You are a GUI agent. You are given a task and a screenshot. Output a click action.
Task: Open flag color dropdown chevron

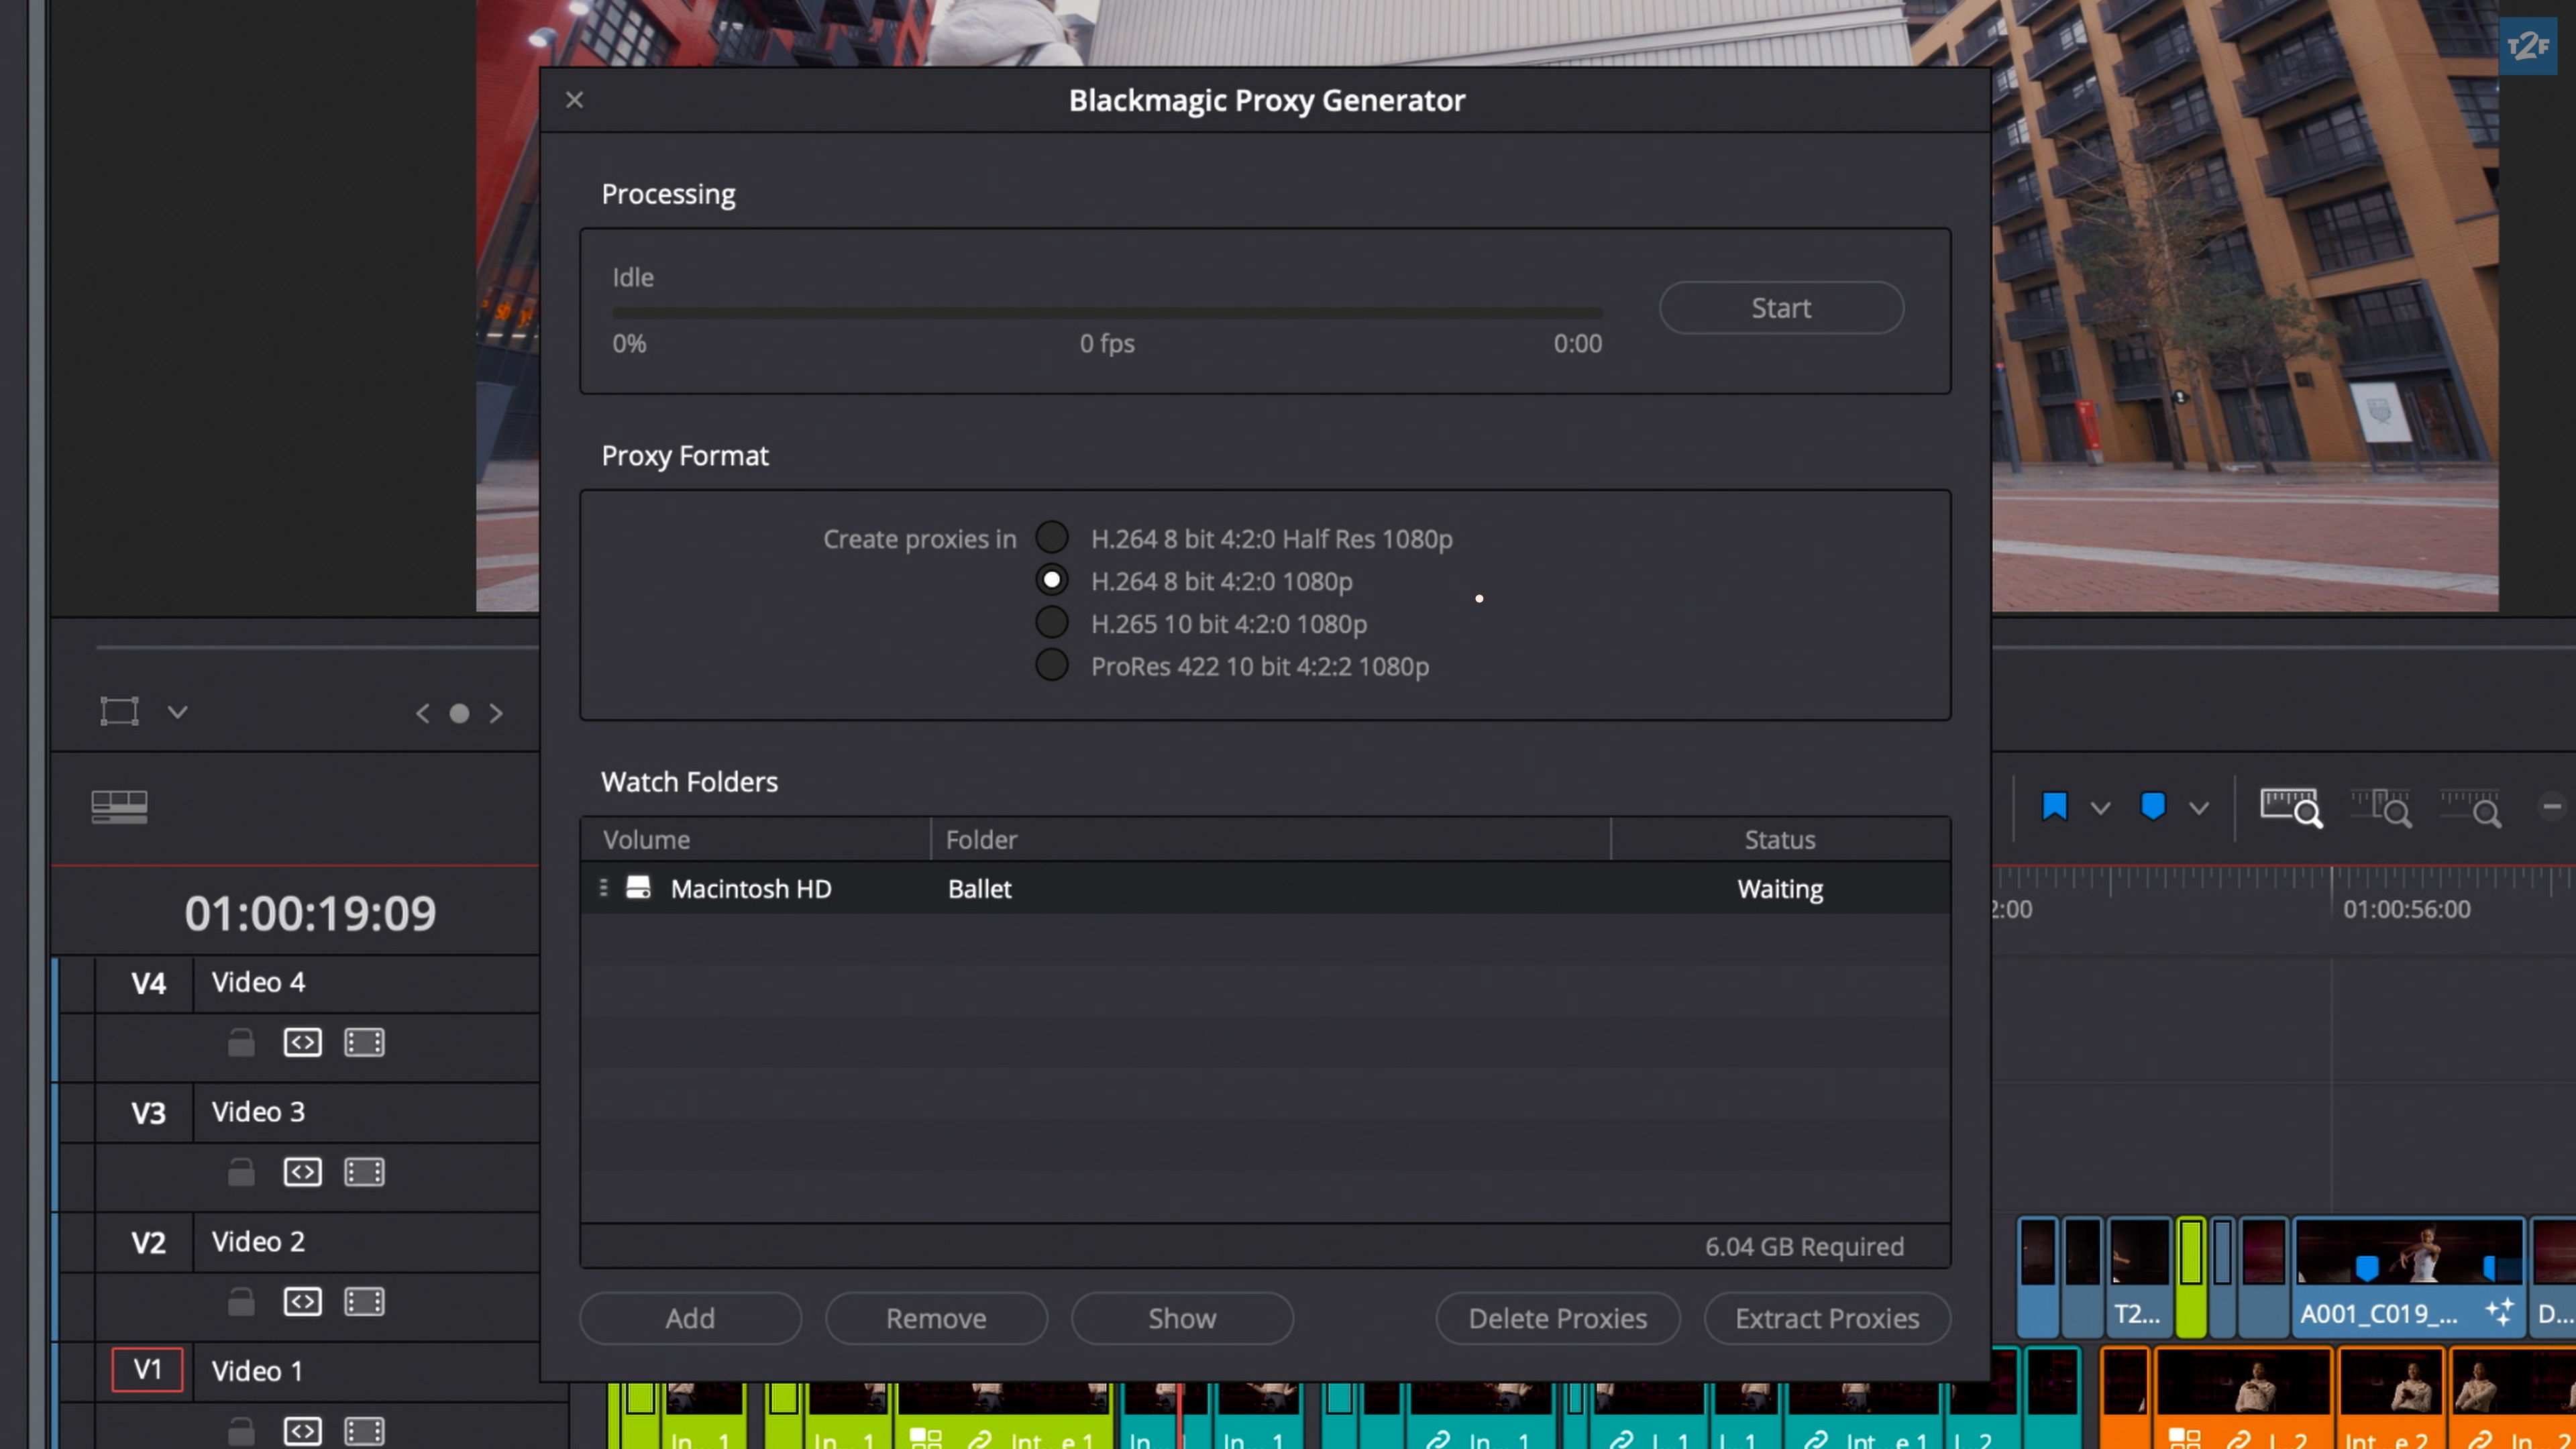[x=2100, y=808]
